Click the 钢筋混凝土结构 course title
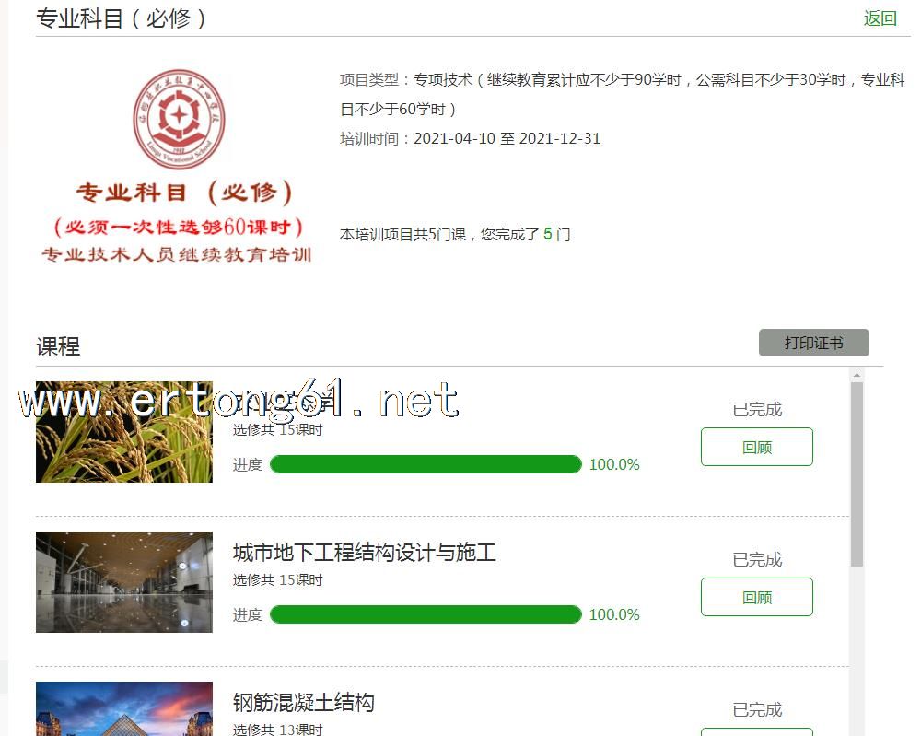This screenshot has height=736, width=921. click(304, 702)
